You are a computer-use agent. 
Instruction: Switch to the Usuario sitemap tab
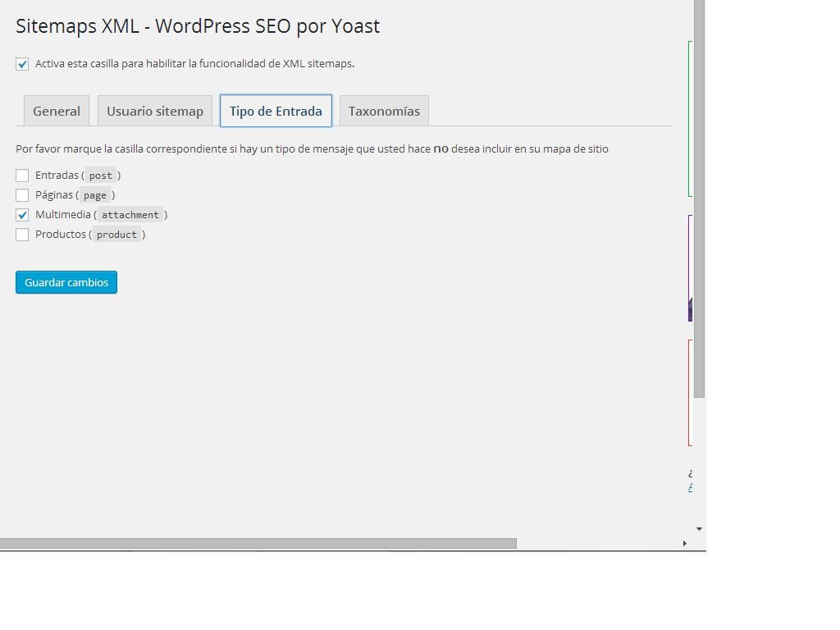(x=155, y=111)
